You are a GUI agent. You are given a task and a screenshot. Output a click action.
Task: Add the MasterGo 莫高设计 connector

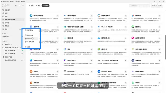(126, 27)
